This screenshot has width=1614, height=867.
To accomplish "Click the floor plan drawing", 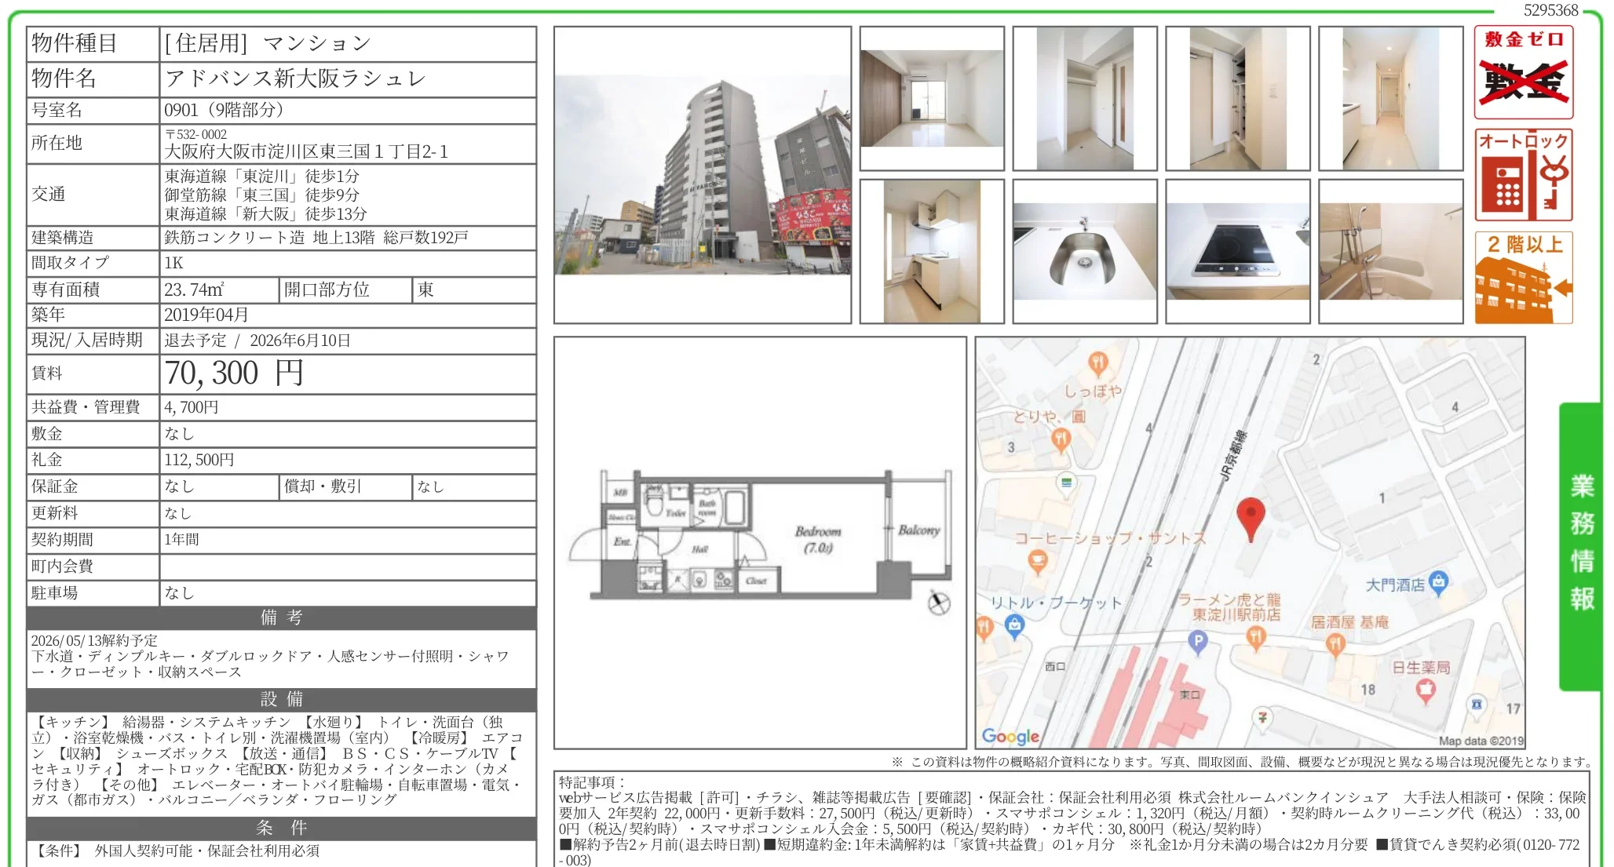I will (x=759, y=541).
